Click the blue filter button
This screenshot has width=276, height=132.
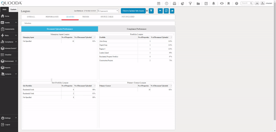(151, 11)
